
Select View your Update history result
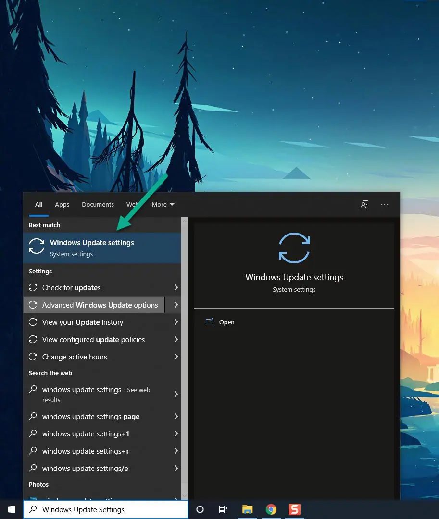coord(102,322)
